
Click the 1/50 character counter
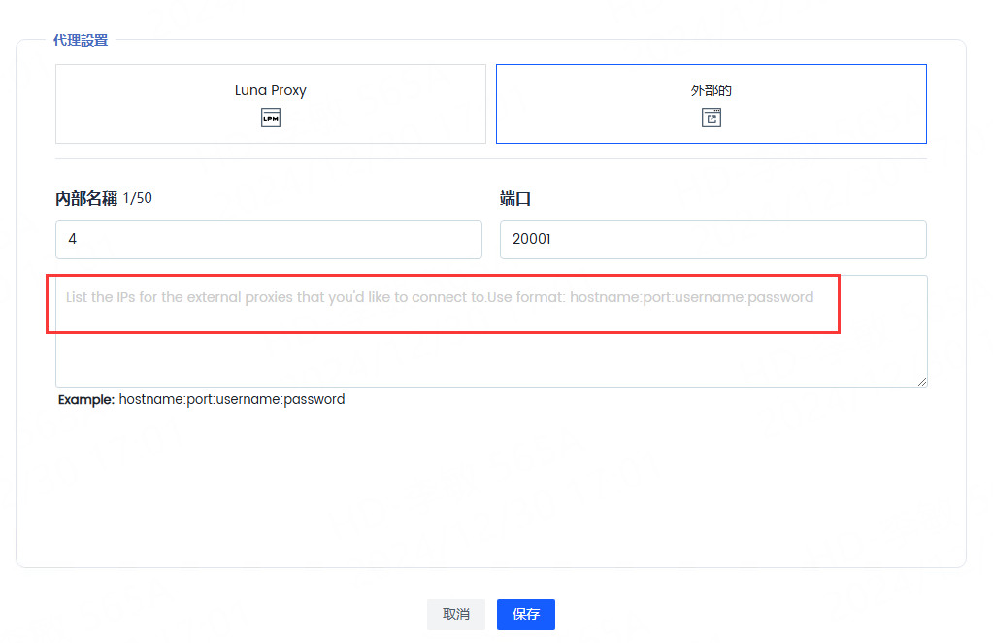(138, 199)
